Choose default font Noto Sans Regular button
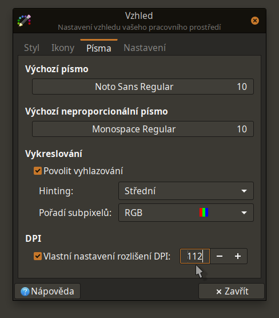This screenshot has height=318, width=279. (143, 87)
